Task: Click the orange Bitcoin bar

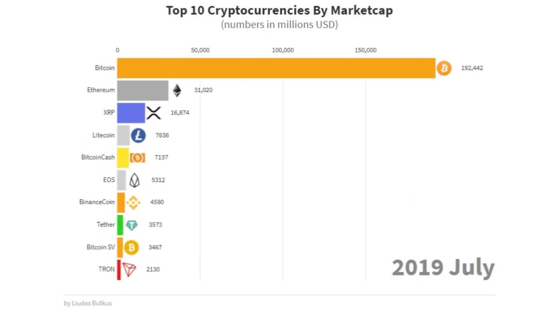Action: pyautogui.click(x=276, y=68)
